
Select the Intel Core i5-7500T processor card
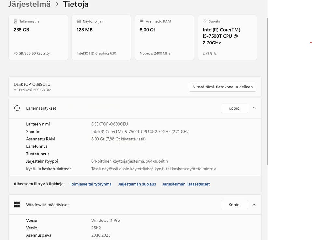(x=227, y=37)
